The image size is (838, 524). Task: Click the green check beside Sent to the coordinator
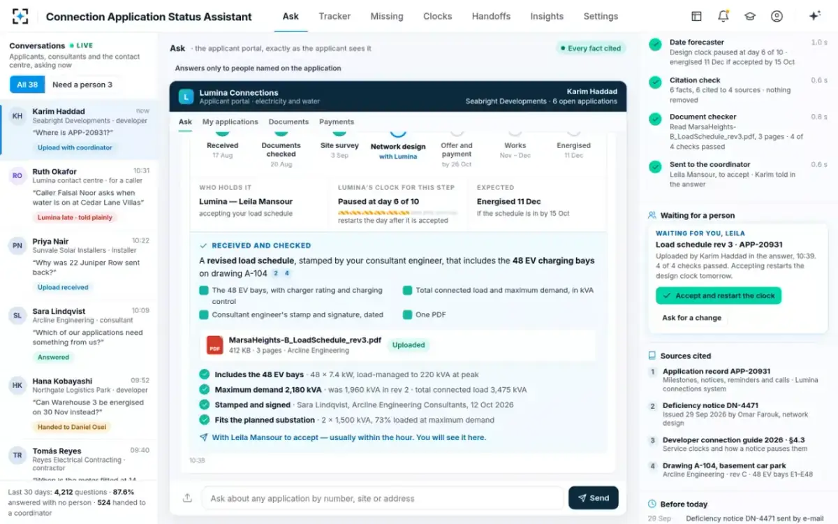pyautogui.click(x=655, y=167)
